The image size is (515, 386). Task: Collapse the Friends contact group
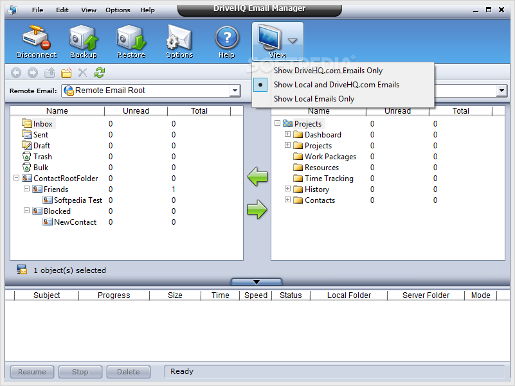26,189
